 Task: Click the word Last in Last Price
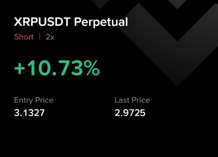point(121,100)
